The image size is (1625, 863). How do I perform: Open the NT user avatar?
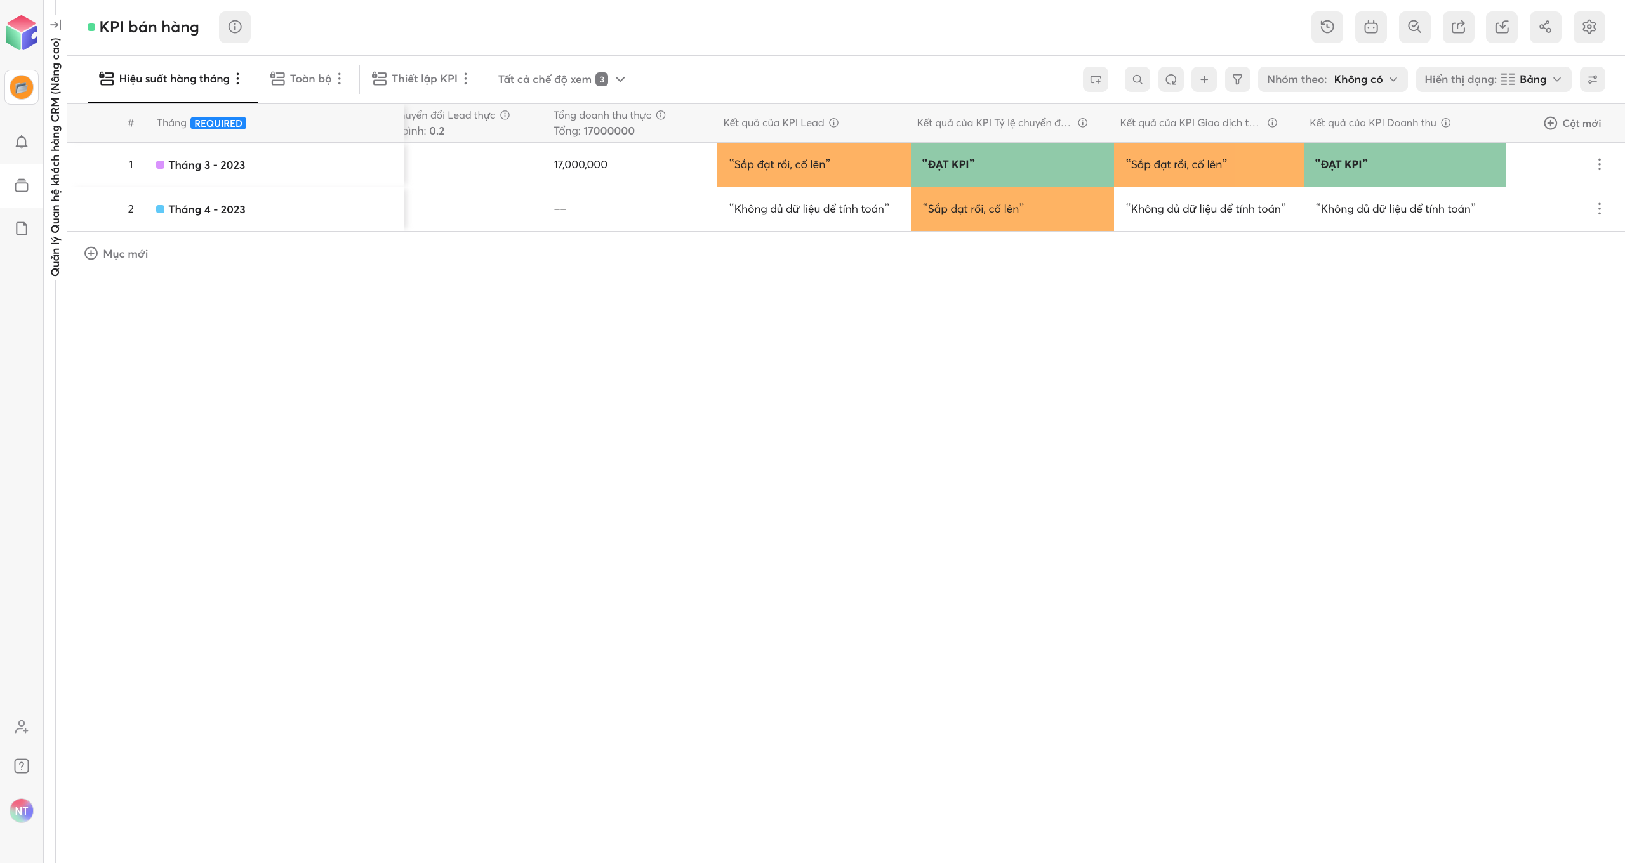click(22, 811)
